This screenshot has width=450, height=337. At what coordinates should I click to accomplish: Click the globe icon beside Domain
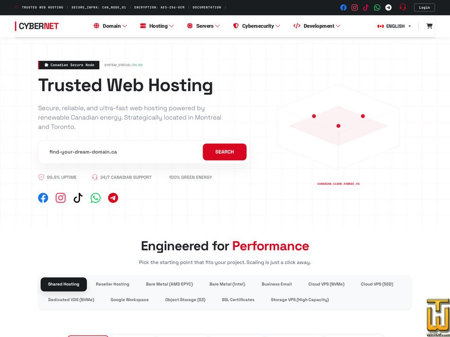coord(97,26)
